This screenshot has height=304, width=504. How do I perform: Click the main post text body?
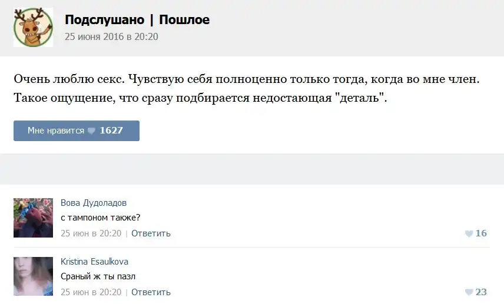pyautogui.click(x=247, y=88)
